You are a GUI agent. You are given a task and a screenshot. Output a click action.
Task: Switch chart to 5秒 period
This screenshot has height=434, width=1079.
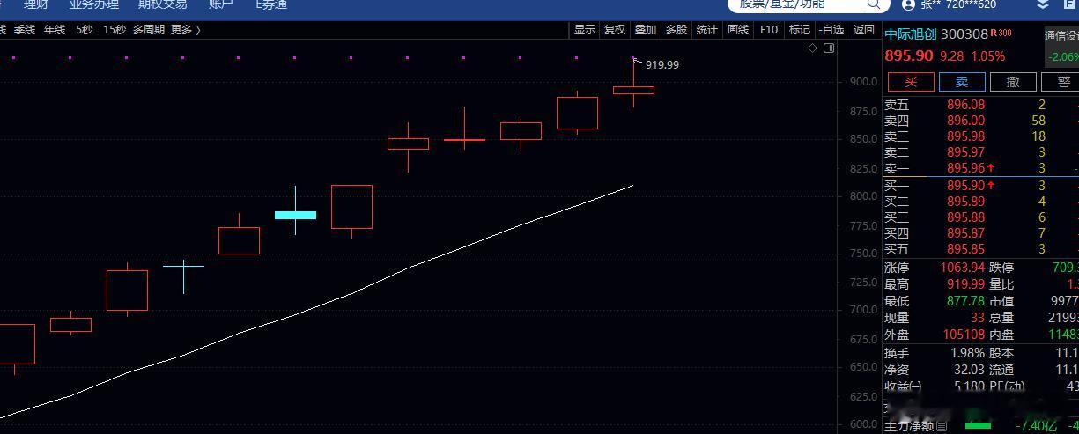click(x=84, y=29)
